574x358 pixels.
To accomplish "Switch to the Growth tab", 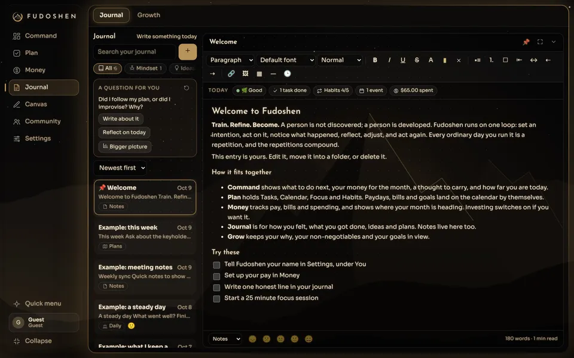I will point(149,15).
